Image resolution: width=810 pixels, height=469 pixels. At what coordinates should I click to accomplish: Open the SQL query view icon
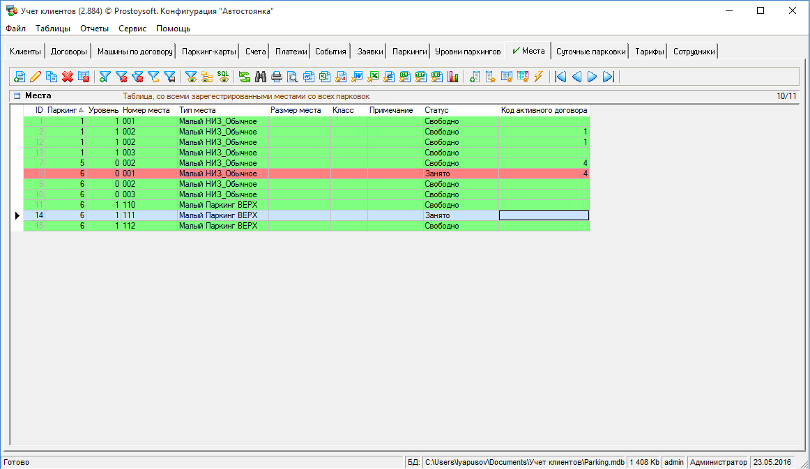tap(223, 77)
